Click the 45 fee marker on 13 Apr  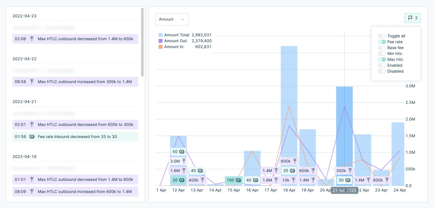click(x=197, y=171)
